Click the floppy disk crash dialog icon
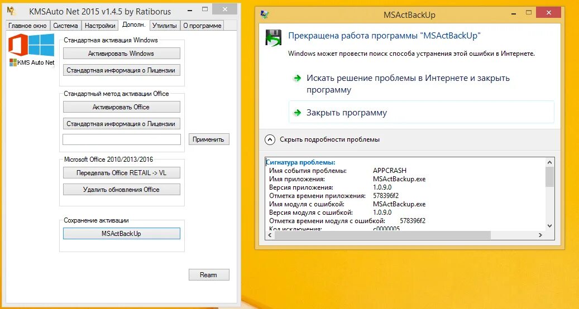Image resolution: width=579 pixels, height=309 pixels. pos(274,38)
